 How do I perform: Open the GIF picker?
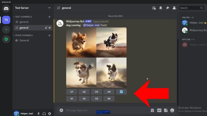[159, 110]
